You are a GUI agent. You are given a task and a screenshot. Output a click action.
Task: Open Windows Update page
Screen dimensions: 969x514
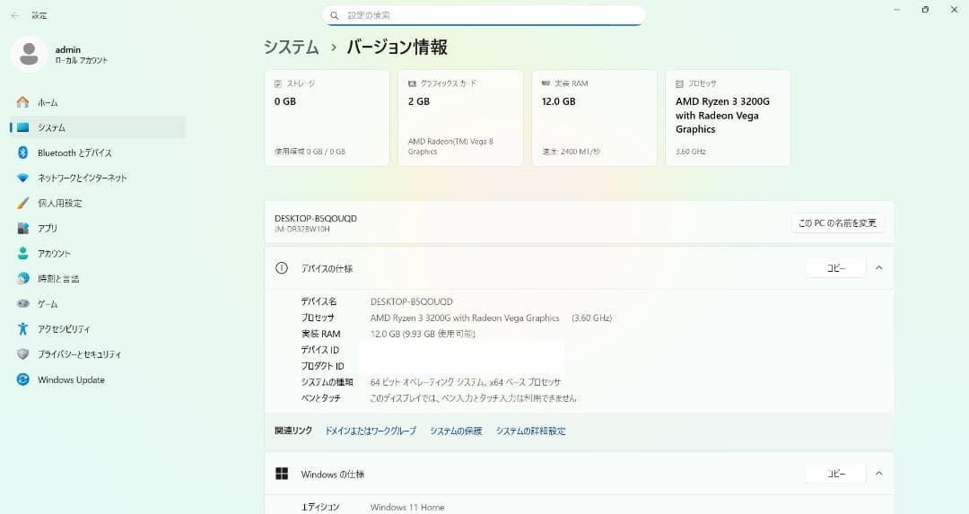(99, 379)
